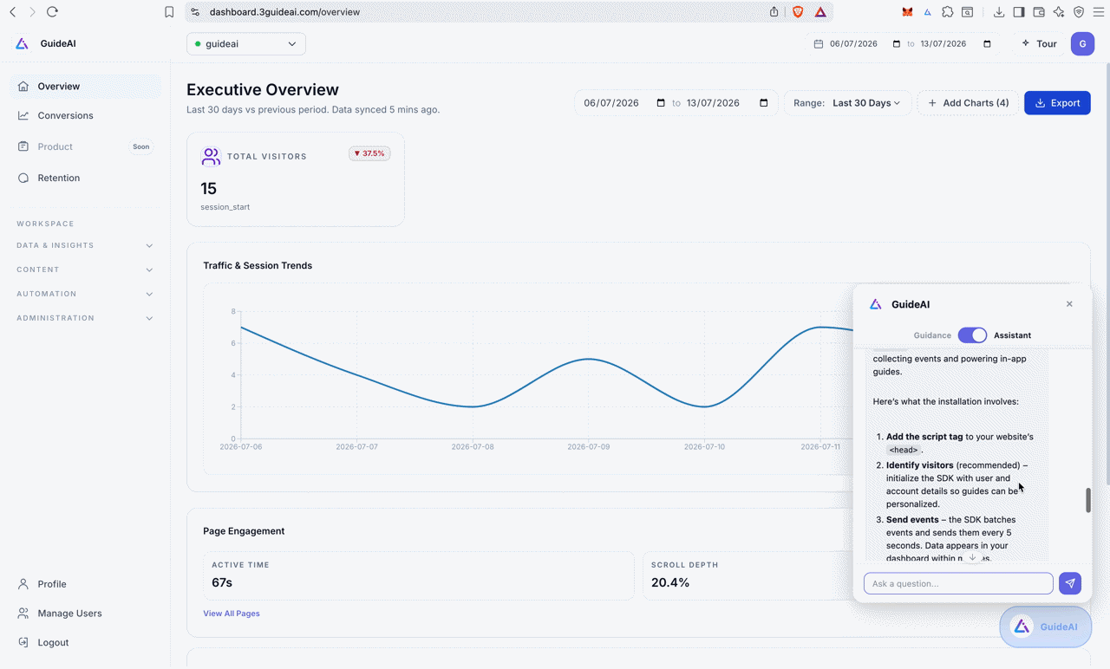Send the assistant question
The image size is (1110, 669).
pyautogui.click(x=1070, y=583)
